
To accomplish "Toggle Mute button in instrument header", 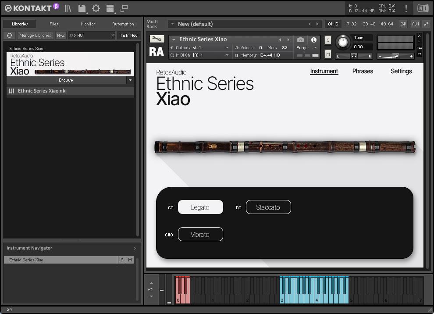I will [328, 54].
